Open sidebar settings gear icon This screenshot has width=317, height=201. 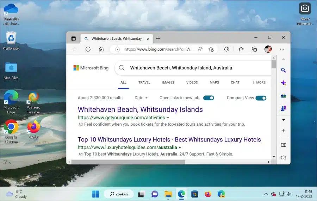(x=284, y=158)
